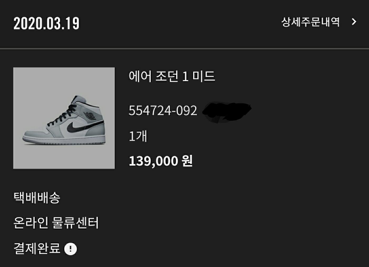
Task: Click the 결제완료 payment status label
Action: [37, 248]
